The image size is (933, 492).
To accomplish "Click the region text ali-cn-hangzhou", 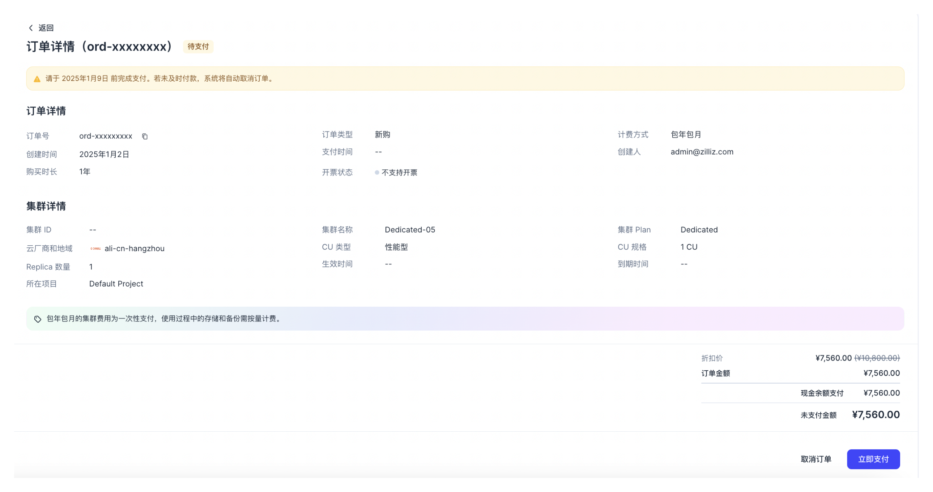I will [x=134, y=248].
